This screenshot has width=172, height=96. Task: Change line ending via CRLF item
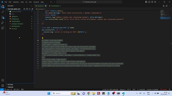134,90
